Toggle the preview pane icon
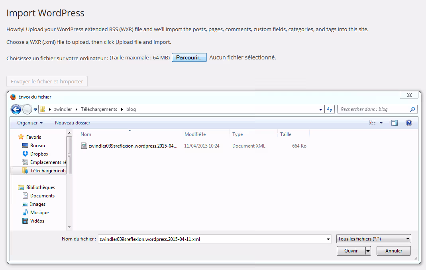 pyautogui.click(x=395, y=123)
